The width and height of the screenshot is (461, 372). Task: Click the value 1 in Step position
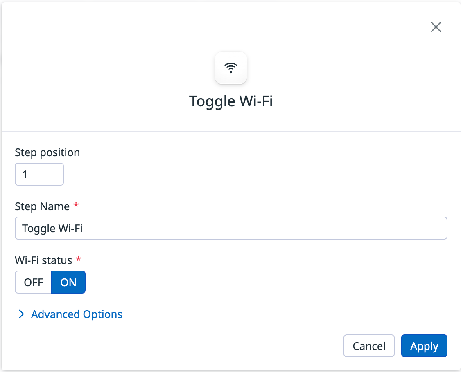point(25,175)
